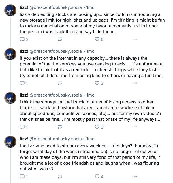173x183 pixels.
Task: Repost the 'bodies of work and history' post
Action: pyautogui.click(x=59, y=127)
